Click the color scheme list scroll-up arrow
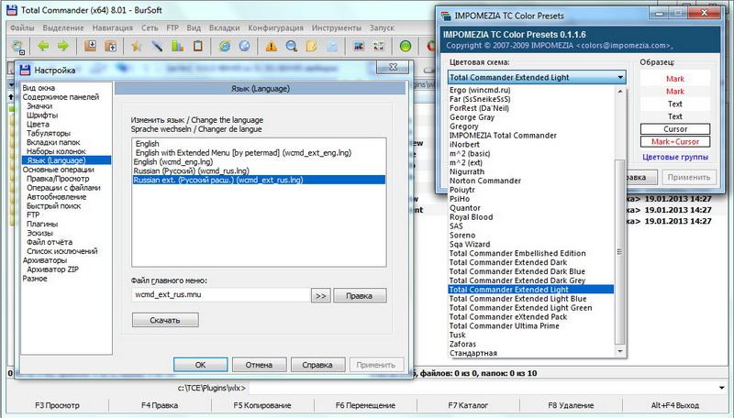Image resolution: width=734 pixels, height=418 pixels. (620, 92)
